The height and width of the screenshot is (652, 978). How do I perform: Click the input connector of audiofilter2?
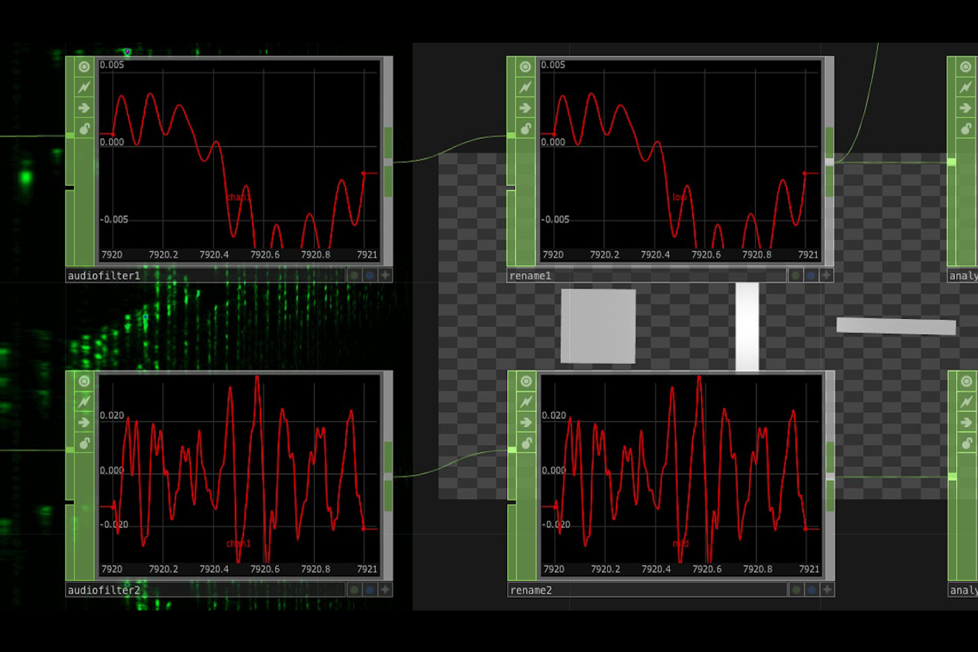pyautogui.click(x=69, y=450)
